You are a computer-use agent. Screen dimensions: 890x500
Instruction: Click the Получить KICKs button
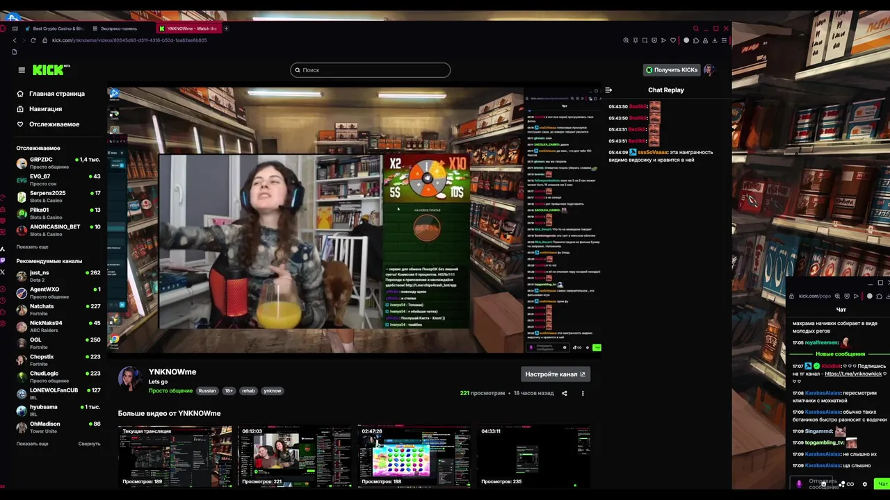coord(672,70)
